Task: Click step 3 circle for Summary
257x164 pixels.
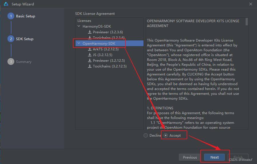Action: coord(11,62)
